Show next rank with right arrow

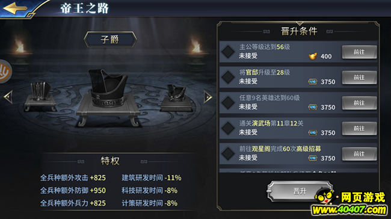coord(208,97)
